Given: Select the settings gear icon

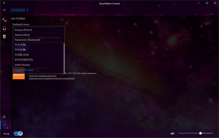Looking at the screenshot, I should coord(4,125).
